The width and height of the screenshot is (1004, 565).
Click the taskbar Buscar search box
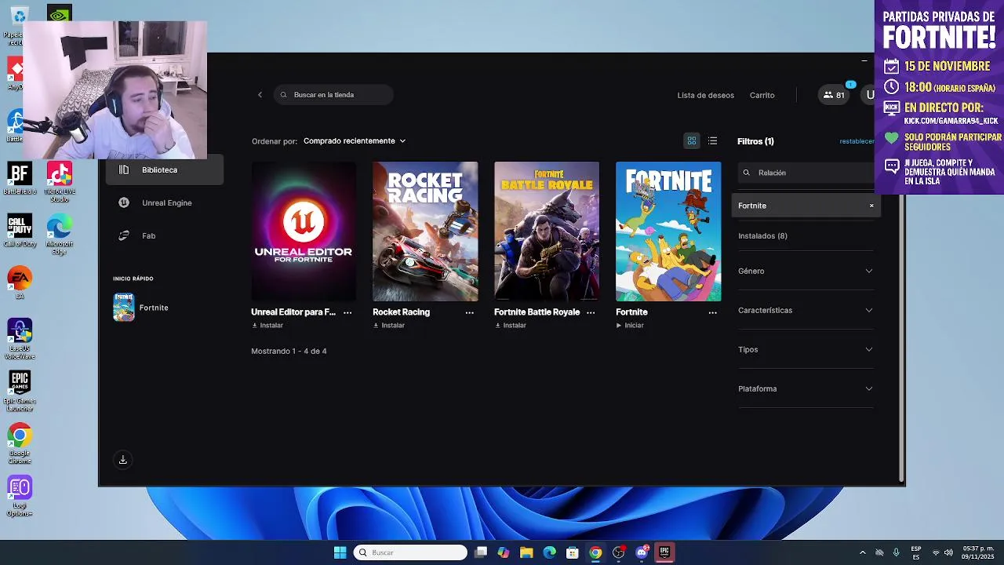(x=410, y=552)
